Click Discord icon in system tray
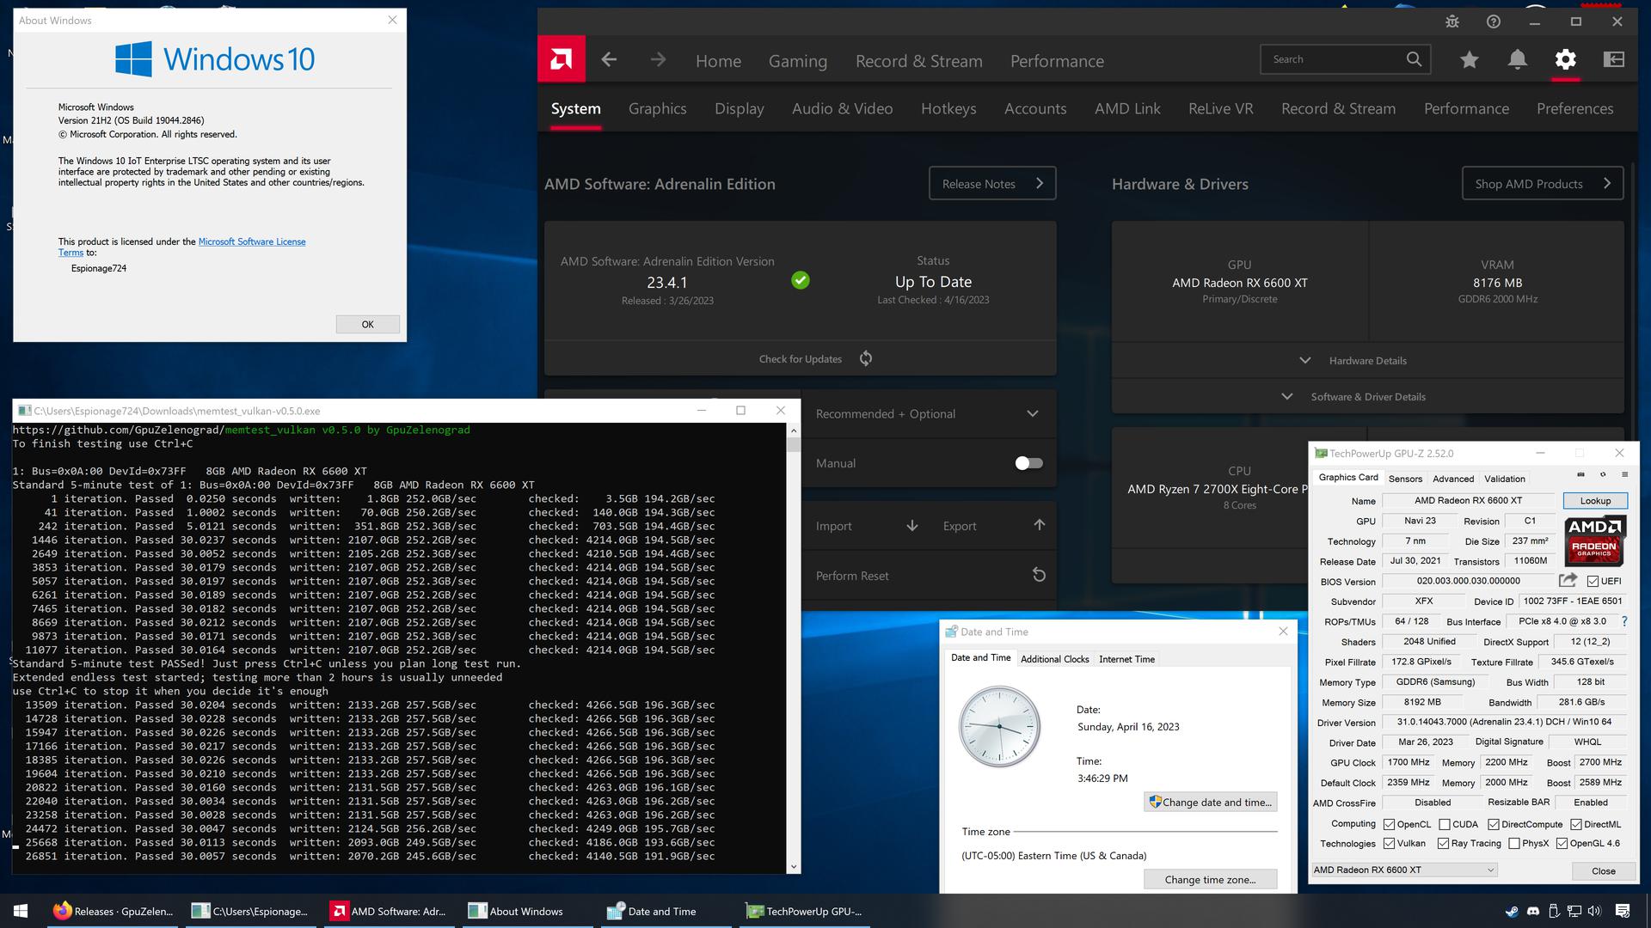Viewport: 1651px width, 928px height. pos(1533,911)
